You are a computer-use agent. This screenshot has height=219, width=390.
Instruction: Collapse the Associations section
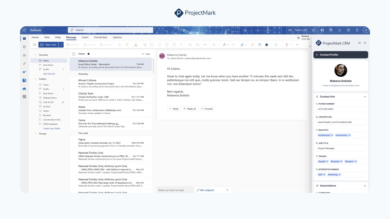click(365, 186)
